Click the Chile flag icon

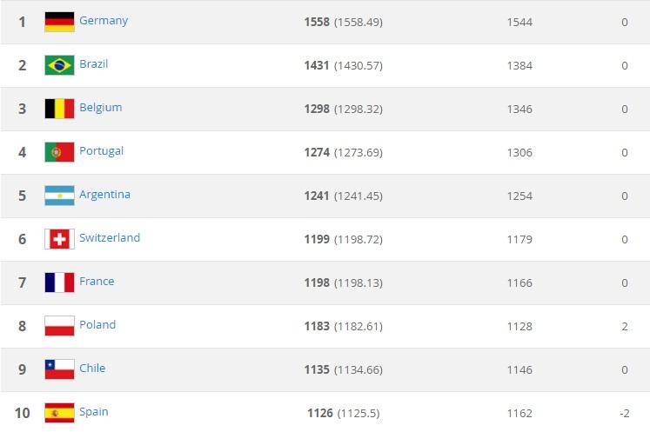click(x=59, y=369)
